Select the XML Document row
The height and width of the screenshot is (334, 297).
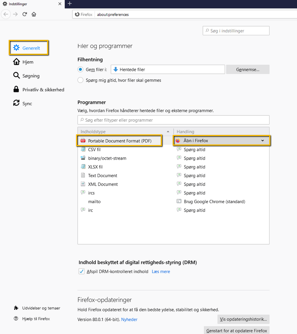pos(174,184)
